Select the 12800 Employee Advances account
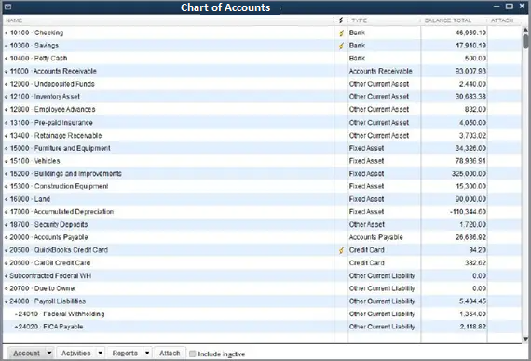The height and width of the screenshot is (361, 531). tap(262, 110)
